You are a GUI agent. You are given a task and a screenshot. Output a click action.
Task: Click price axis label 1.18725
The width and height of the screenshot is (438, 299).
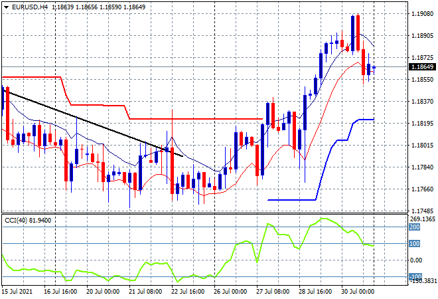[x=422, y=58]
